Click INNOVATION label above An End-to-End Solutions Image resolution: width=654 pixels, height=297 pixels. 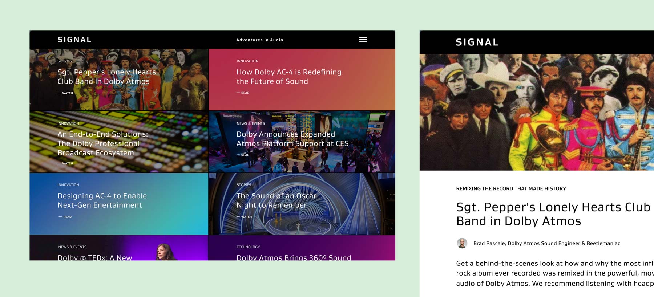tap(68, 123)
